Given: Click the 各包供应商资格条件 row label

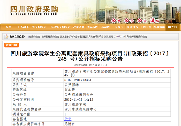Looking at the screenshot, I should (28, 124).
